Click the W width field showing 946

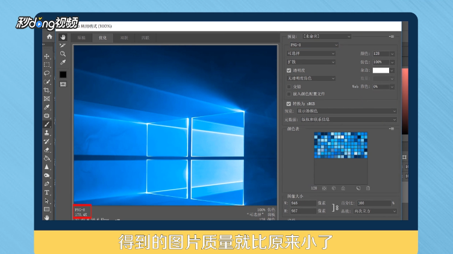[x=303, y=203]
